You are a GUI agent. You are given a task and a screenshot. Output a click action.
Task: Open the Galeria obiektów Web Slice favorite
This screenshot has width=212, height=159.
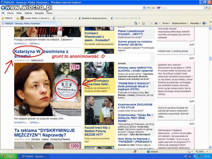pyautogui.click(x=124, y=18)
